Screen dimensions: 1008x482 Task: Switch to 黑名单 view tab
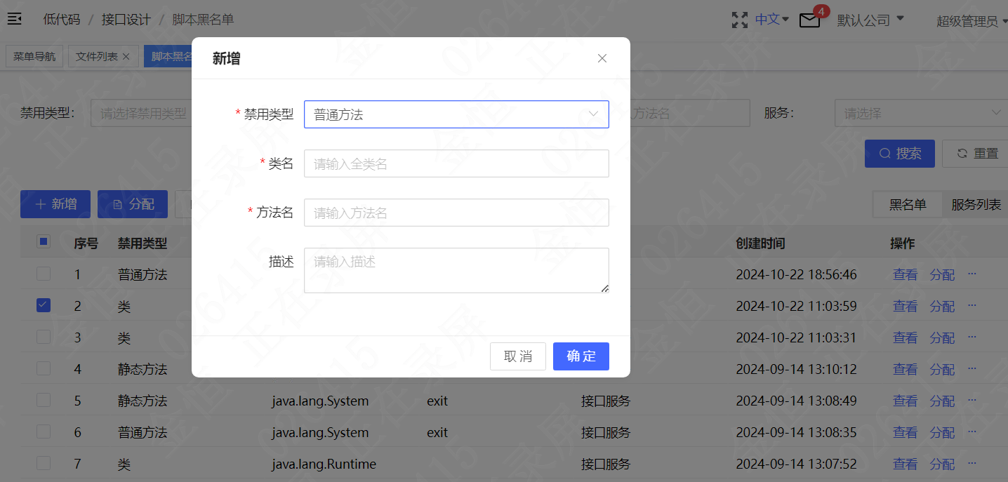908,205
